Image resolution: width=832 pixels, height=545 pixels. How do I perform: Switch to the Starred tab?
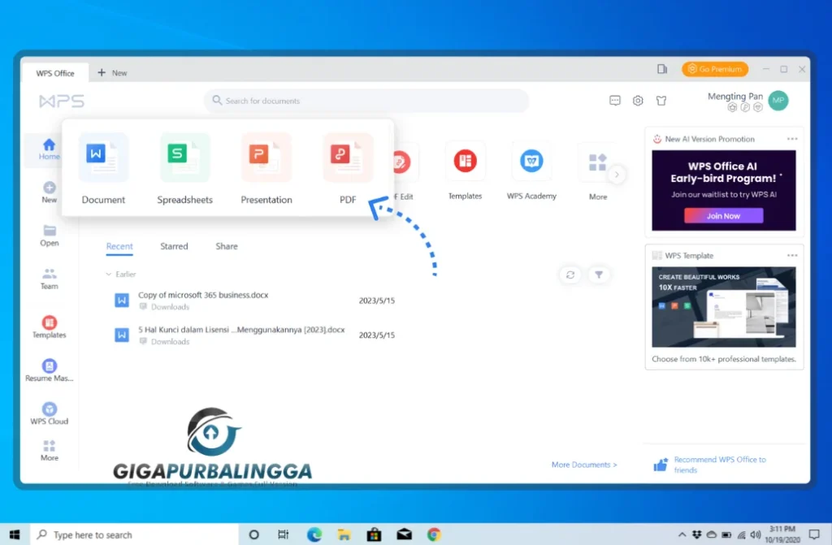(x=174, y=246)
